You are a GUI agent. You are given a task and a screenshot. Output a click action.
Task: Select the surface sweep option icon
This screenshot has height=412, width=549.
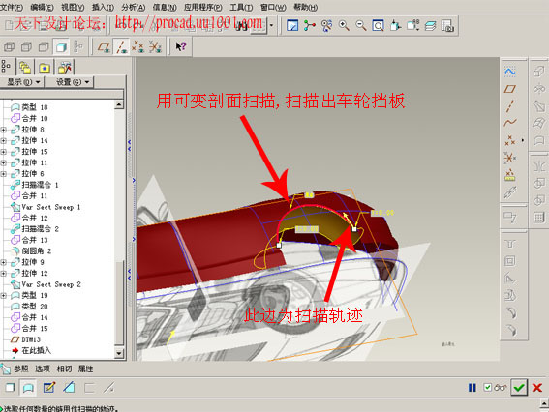pos(28,388)
